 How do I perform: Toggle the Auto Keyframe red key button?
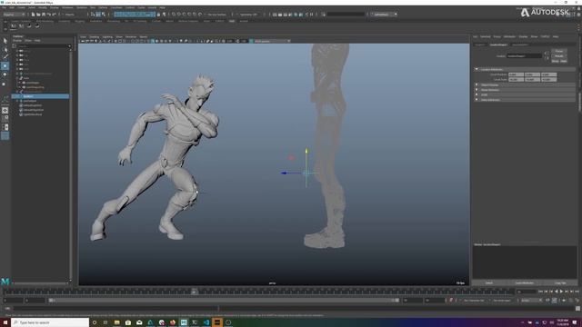(x=451, y=301)
